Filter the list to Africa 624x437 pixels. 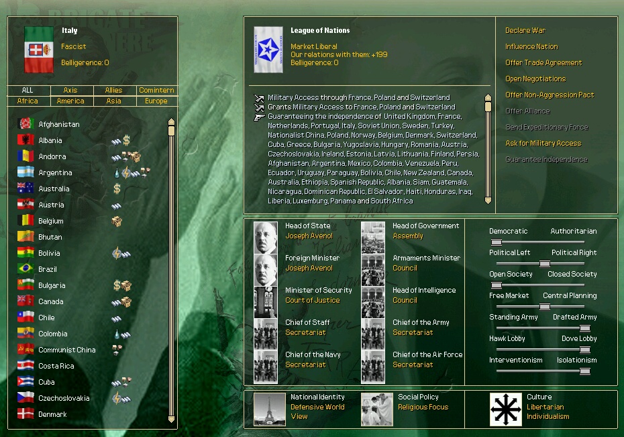tap(28, 101)
